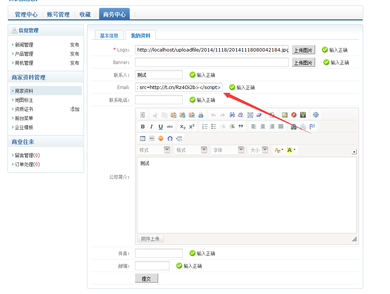Click the Print icon in the editor
This screenshot has height=294, width=390.
pyautogui.click(x=201, y=115)
